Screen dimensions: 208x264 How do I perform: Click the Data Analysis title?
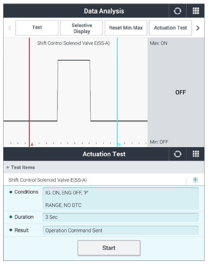(x=104, y=11)
